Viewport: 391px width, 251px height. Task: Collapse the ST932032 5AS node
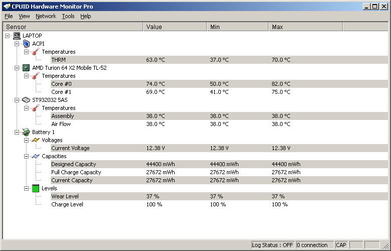pos(17,100)
